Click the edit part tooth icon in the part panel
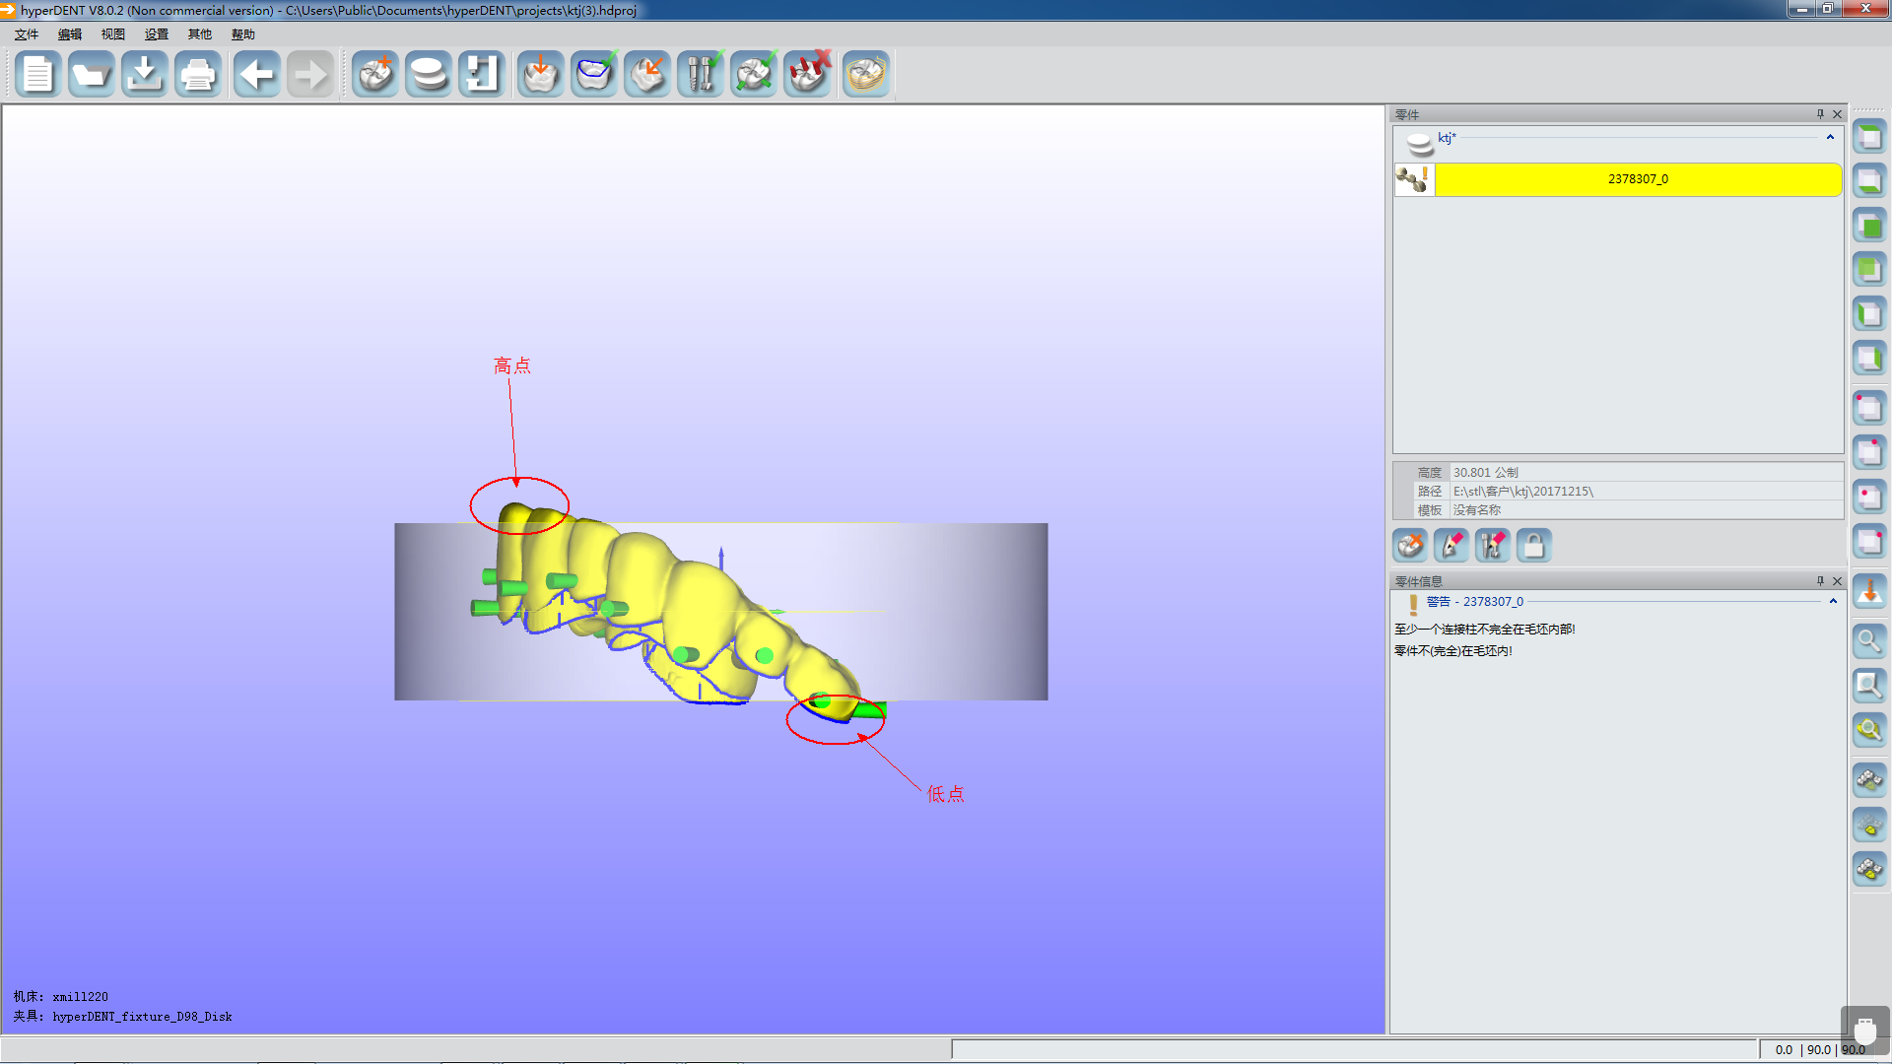This screenshot has width=1892, height=1064. click(1410, 545)
